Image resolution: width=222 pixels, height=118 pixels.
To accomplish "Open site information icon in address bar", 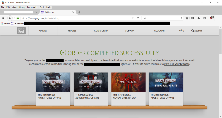I will 15,18.
